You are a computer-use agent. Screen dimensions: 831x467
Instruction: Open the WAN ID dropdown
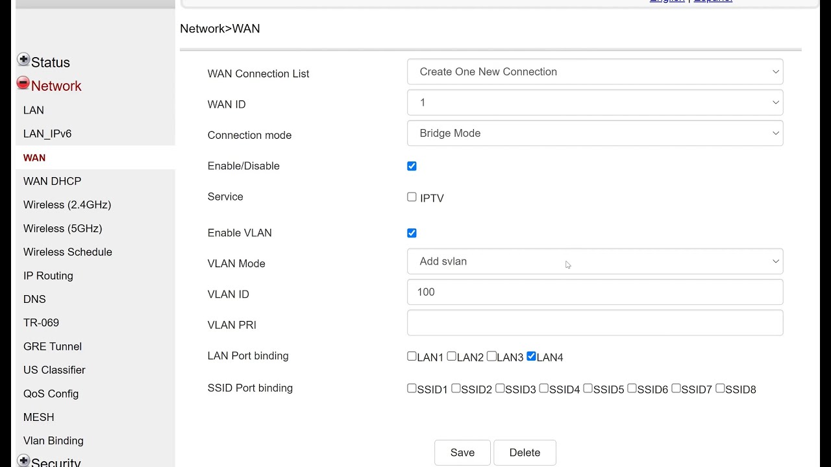595,102
